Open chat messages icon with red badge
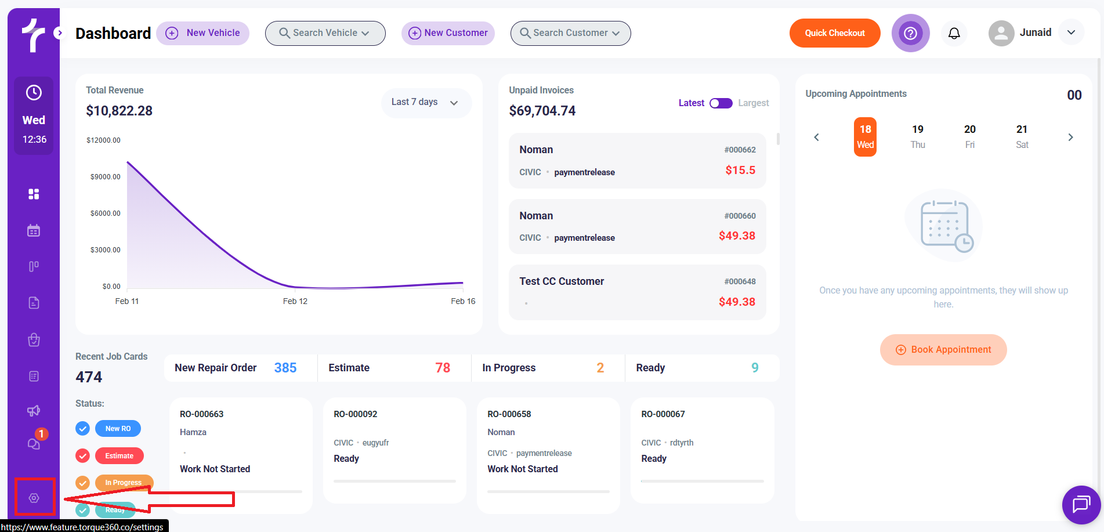This screenshot has height=532, width=1104. (x=34, y=444)
